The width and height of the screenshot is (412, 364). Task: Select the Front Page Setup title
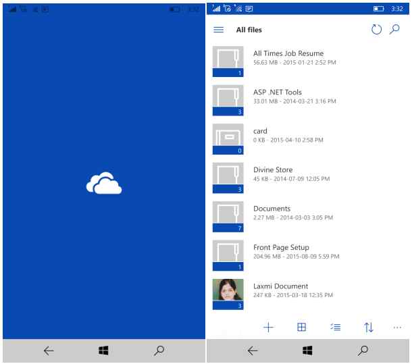[x=281, y=248]
